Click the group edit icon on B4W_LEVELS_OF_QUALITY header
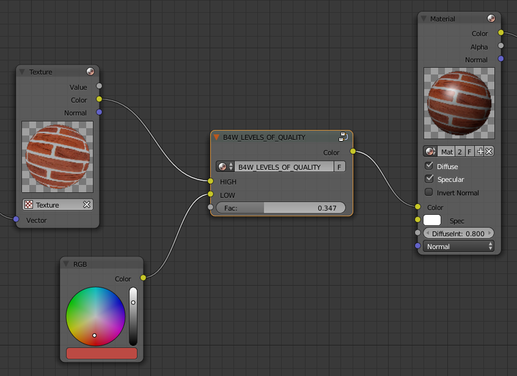 pyautogui.click(x=343, y=137)
